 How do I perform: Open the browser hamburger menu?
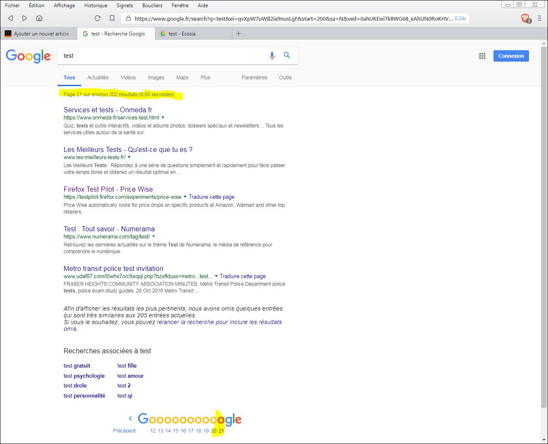pyautogui.click(x=540, y=18)
